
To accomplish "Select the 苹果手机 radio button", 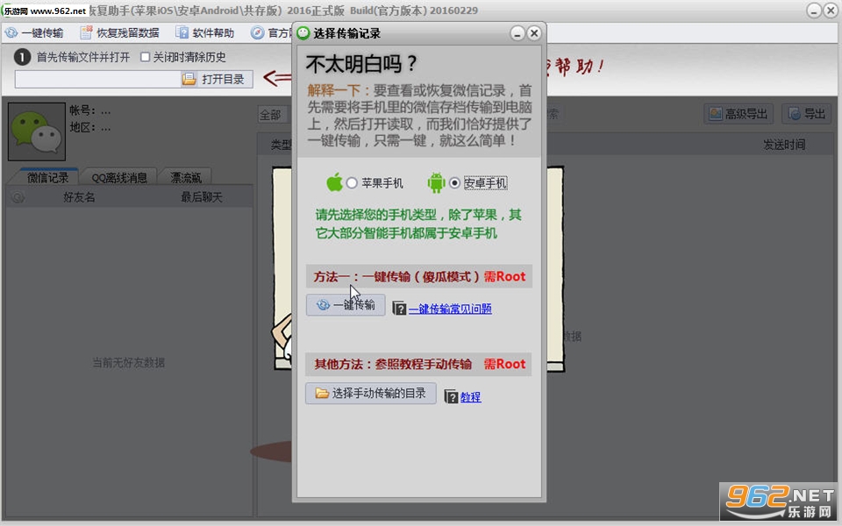I will pos(352,183).
